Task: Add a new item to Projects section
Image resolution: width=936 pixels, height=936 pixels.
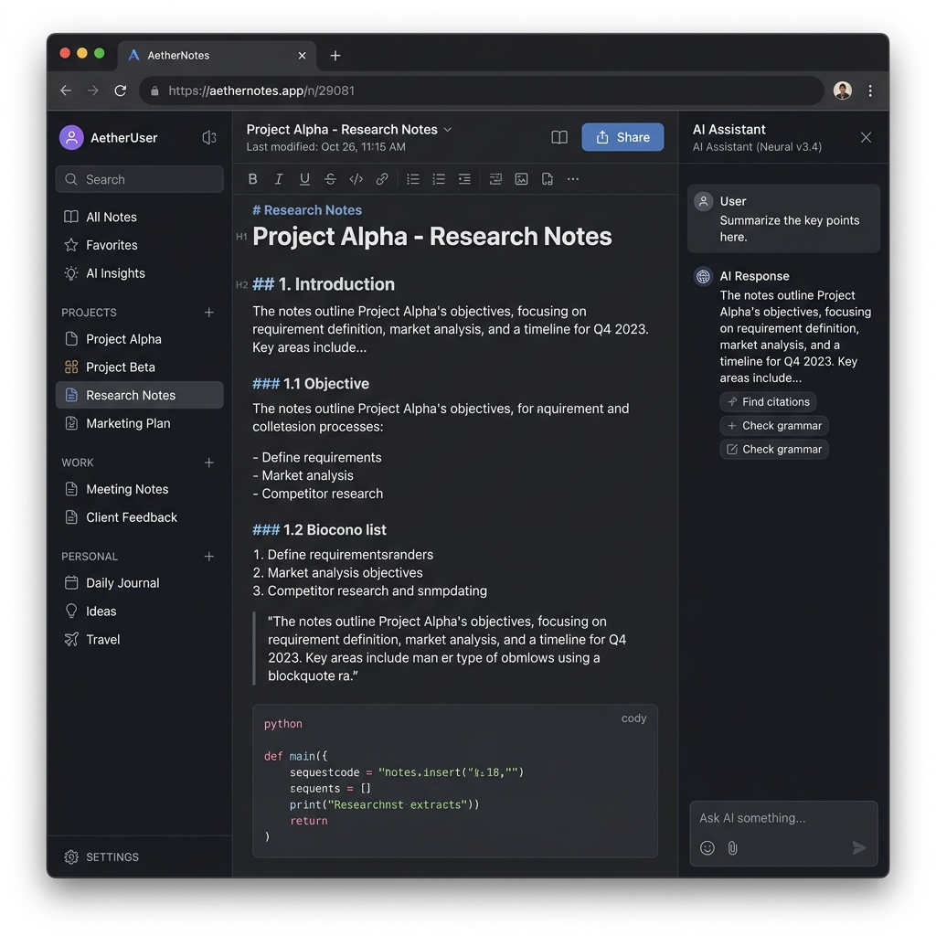Action: [209, 313]
